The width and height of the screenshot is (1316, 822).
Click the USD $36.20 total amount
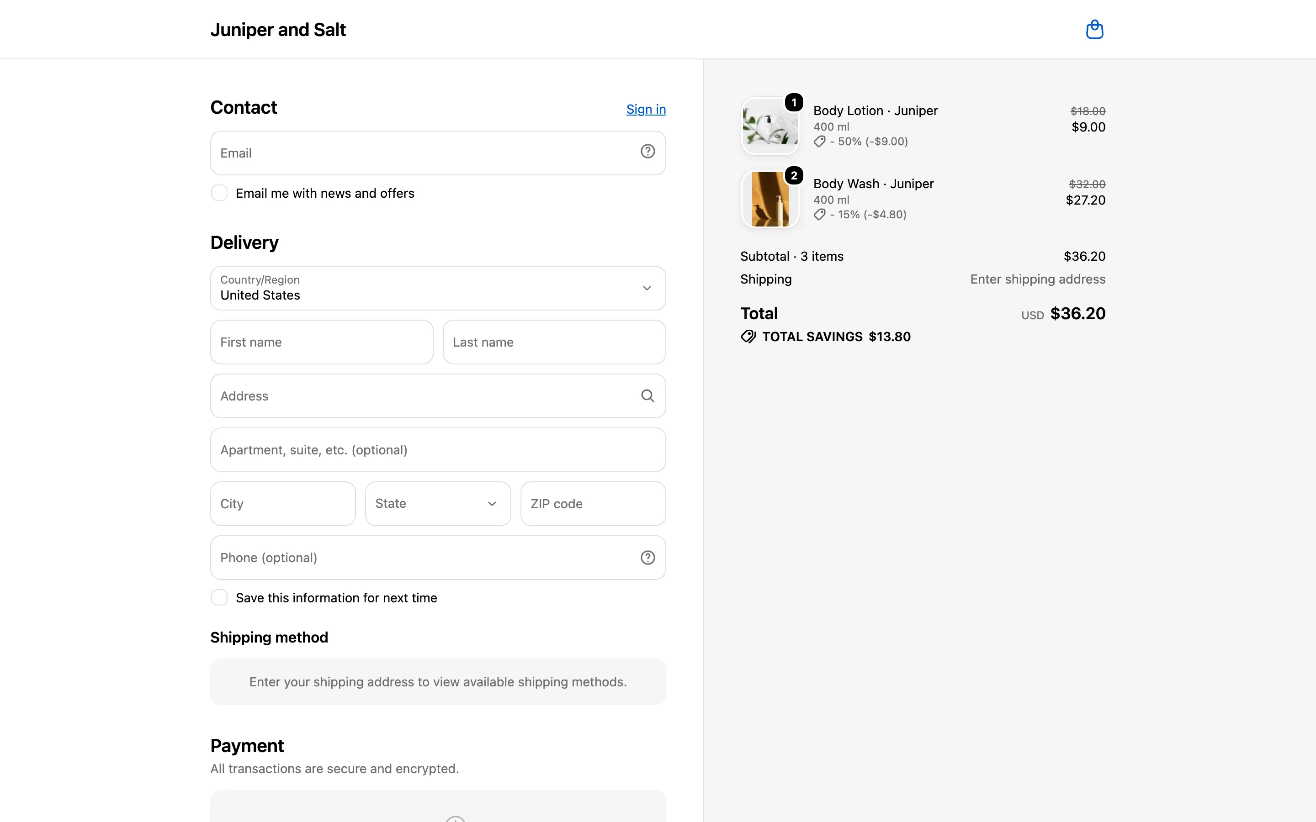1063,314
